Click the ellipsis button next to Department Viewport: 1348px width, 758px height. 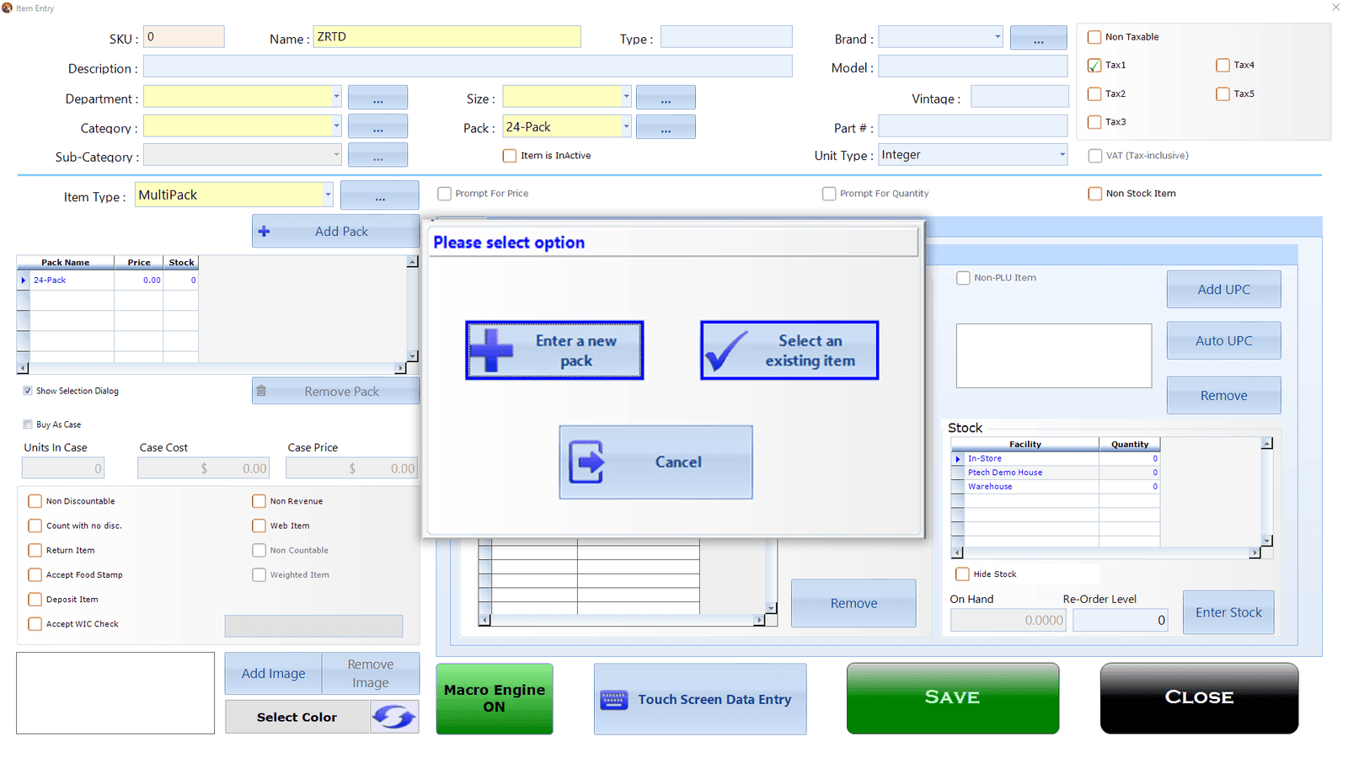coord(377,98)
